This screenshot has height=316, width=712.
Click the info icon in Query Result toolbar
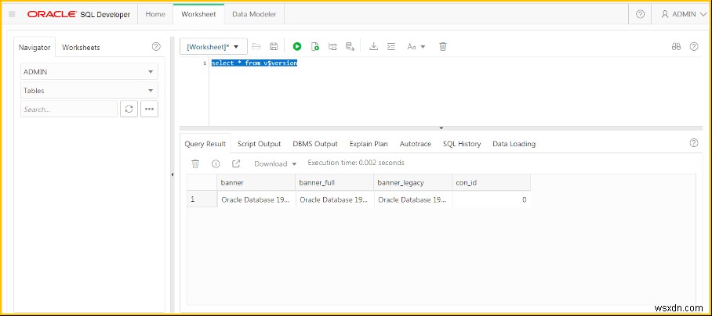pyautogui.click(x=216, y=163)
